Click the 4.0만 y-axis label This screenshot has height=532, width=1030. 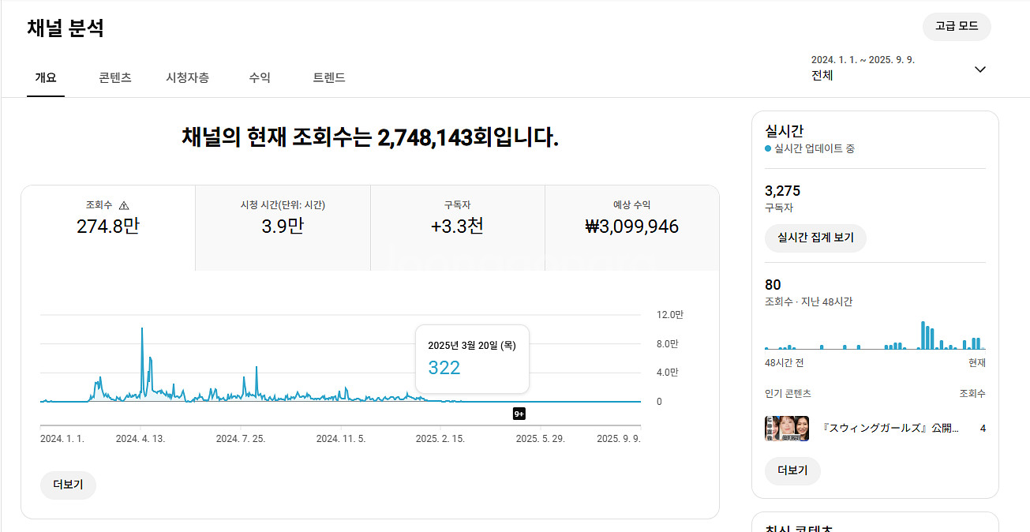click(668, 372)
